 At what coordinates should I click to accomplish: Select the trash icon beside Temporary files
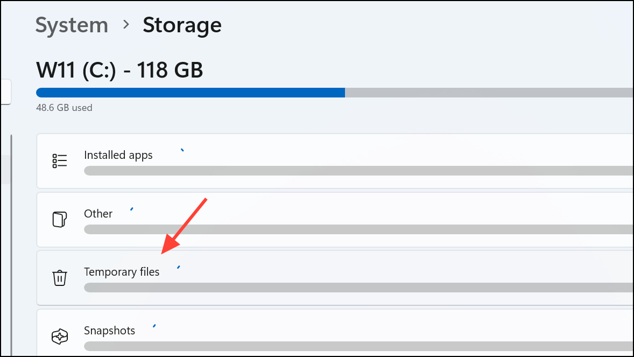pyautogui.click(x=59, y=278)
